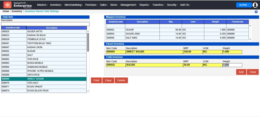Expand the Add On dropdown menu
Screen dimensions: 260x117
(185, 5)
